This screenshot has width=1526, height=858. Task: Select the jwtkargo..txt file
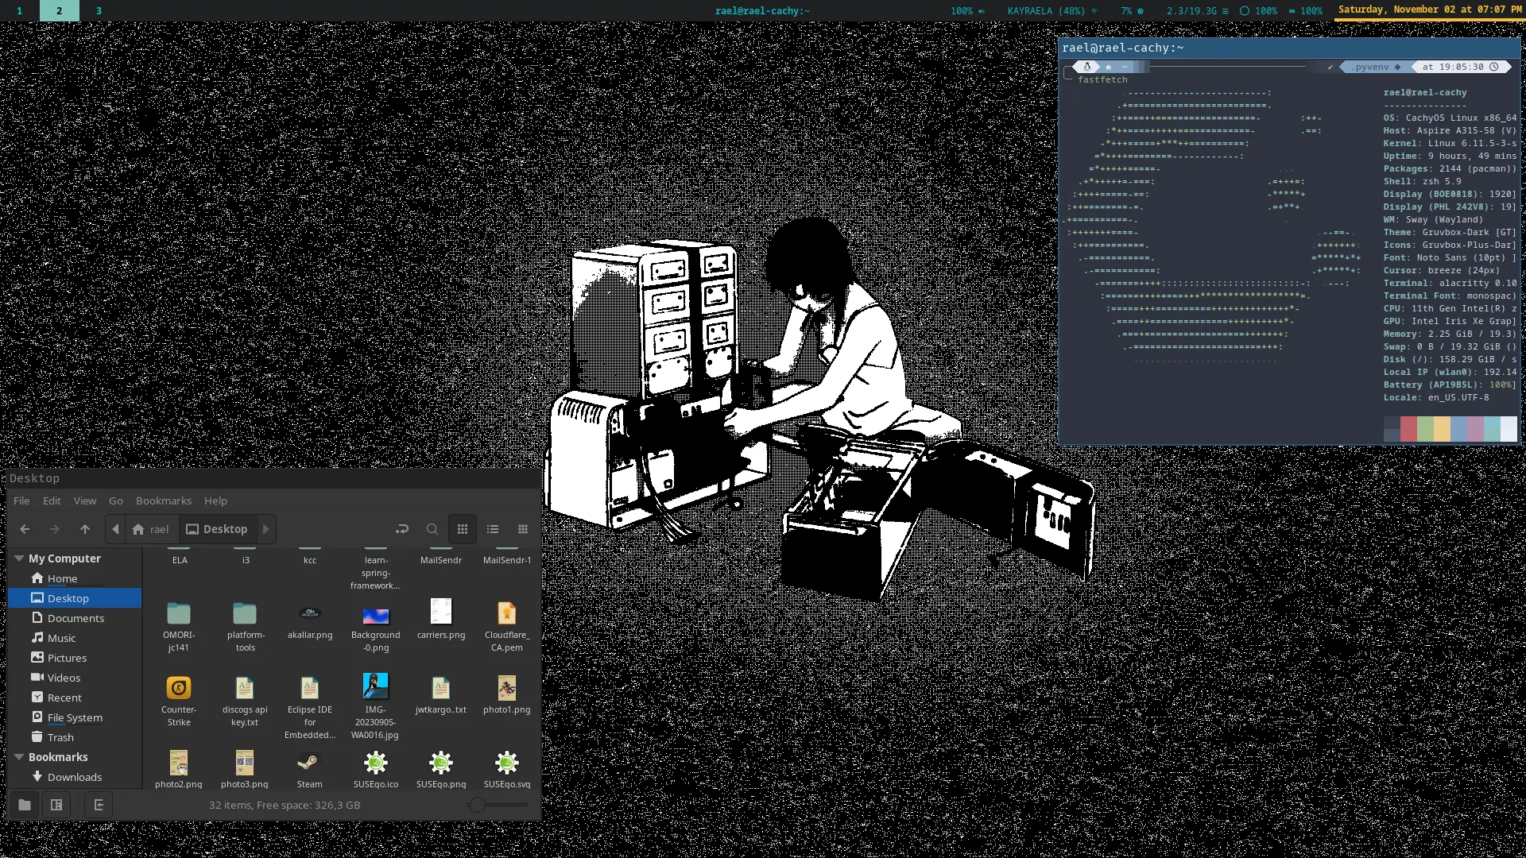441,694
